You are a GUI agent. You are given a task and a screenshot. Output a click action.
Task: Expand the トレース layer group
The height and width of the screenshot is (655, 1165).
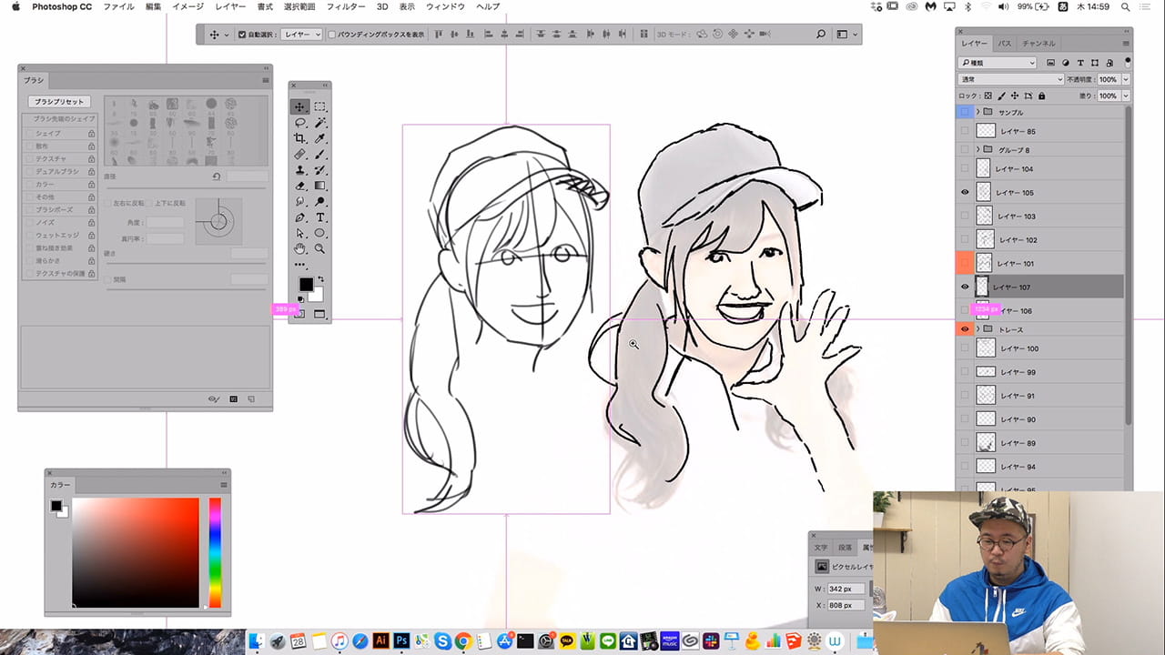978,329
